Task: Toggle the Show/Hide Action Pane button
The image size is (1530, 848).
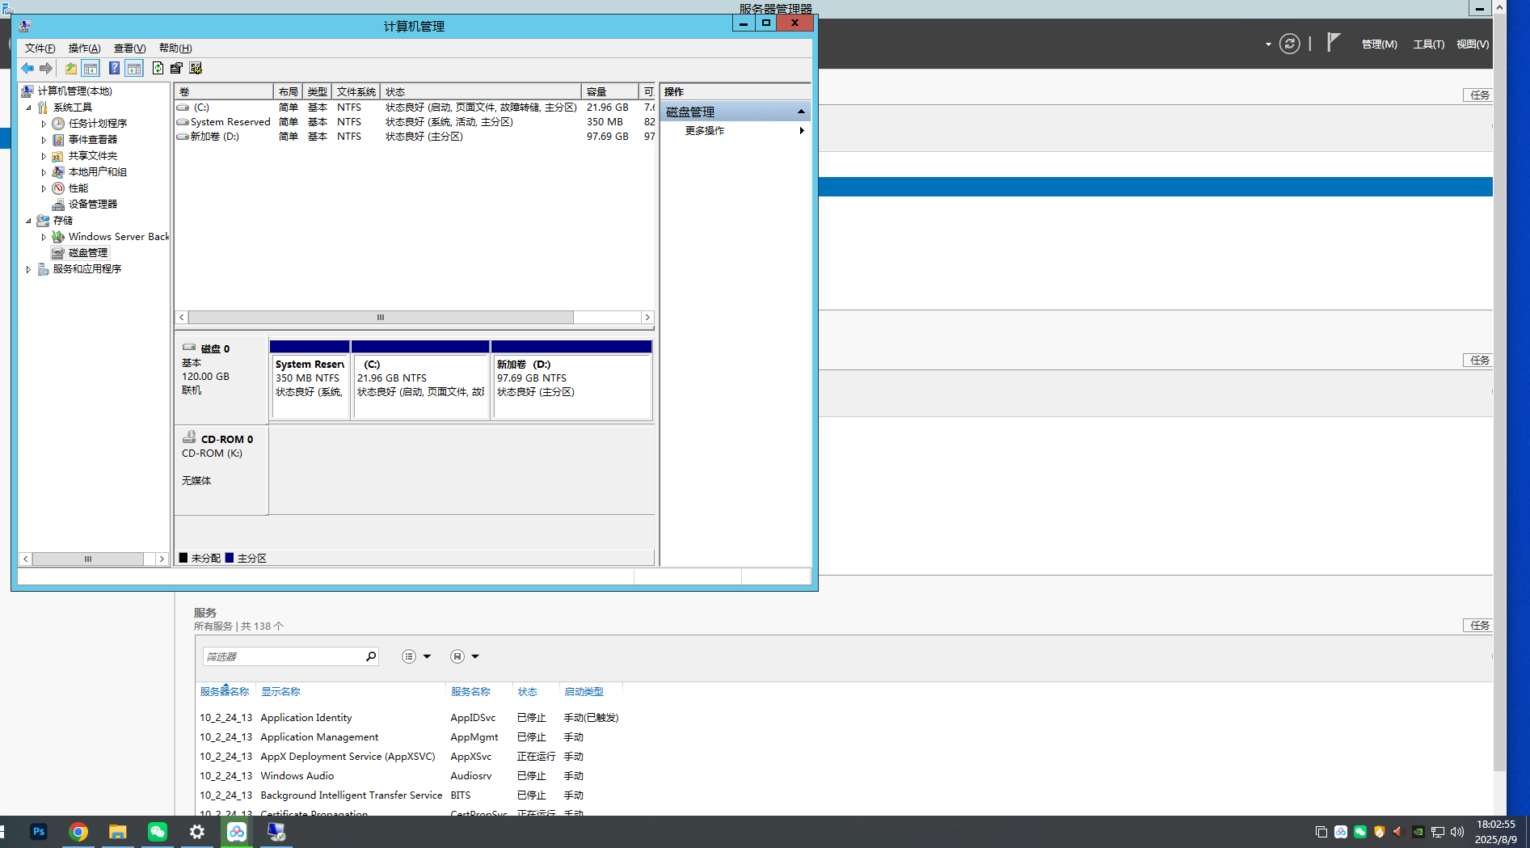Action: [x=134, y=69]
